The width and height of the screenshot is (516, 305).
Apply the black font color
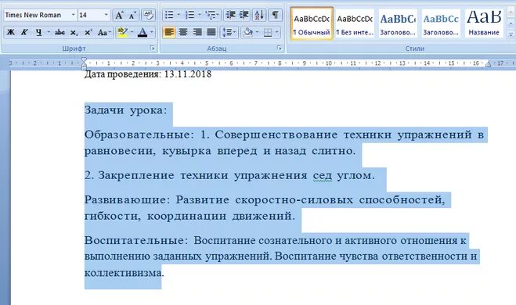coord(143,32)
